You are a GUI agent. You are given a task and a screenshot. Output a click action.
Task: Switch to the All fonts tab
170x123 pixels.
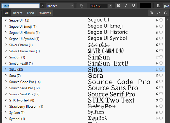(7, 13)
